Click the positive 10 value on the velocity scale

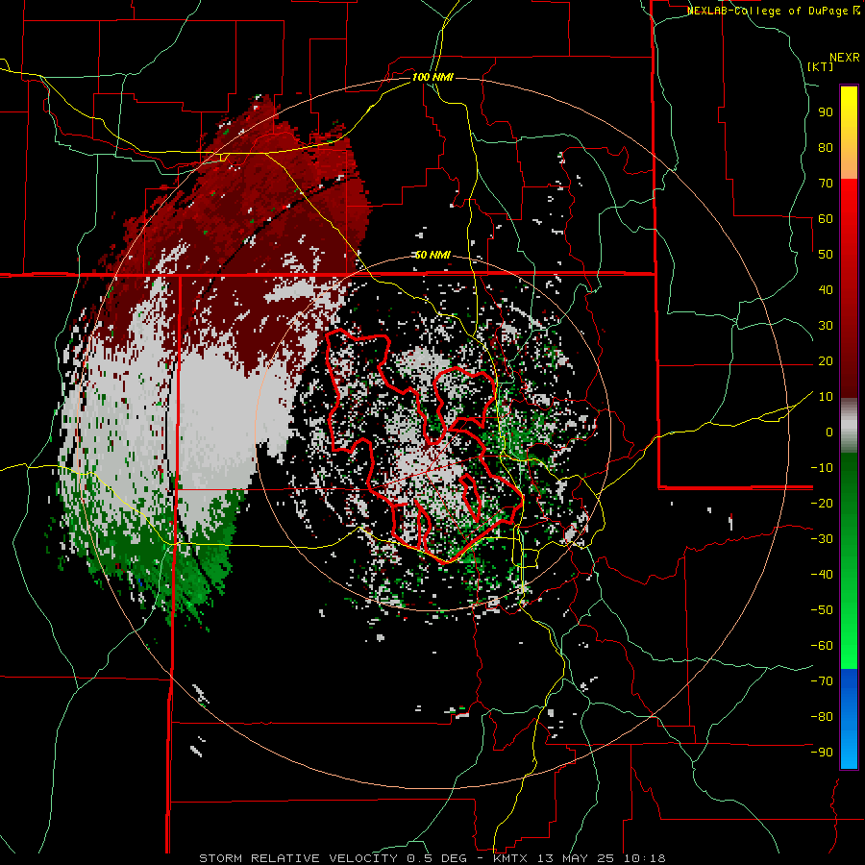coord(826,396)
